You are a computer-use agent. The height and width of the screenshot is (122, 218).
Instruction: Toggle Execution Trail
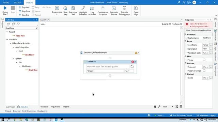pyautogui.click(x=73, y=11)
